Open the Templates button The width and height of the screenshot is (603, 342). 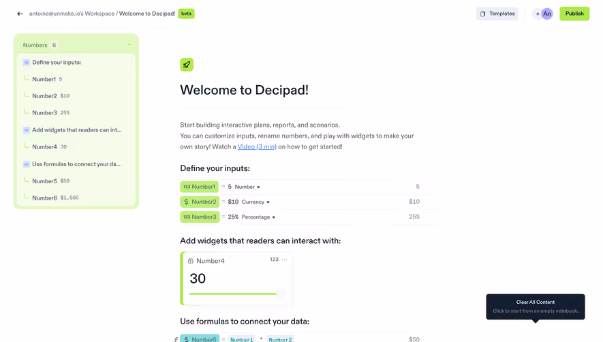click(497, 14)
